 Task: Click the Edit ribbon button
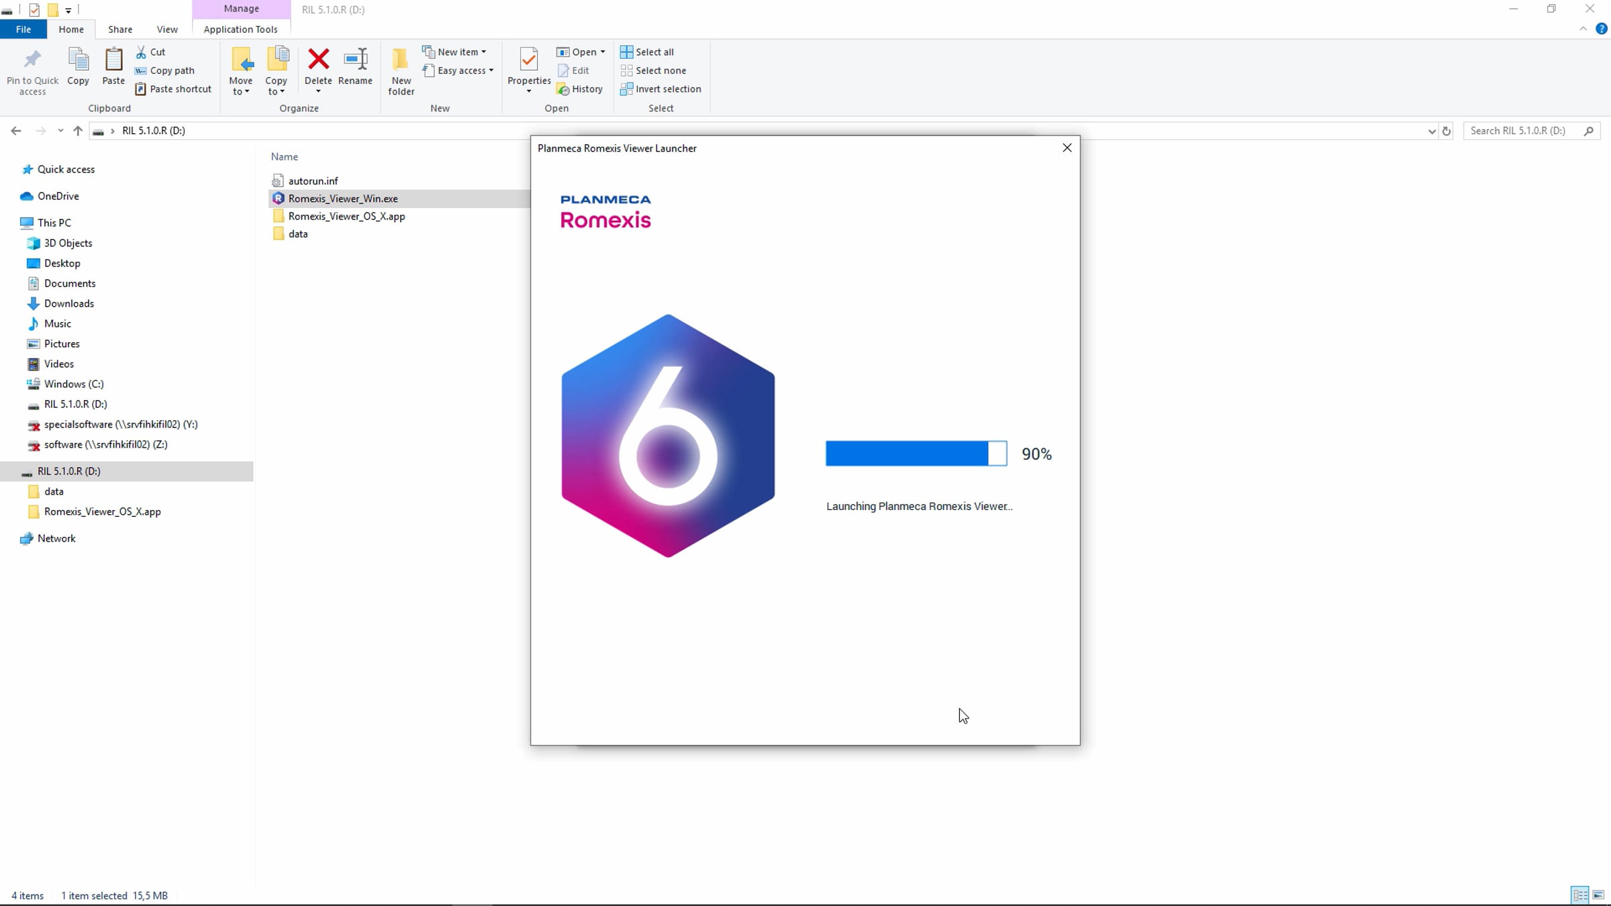(x=573, y=70)
